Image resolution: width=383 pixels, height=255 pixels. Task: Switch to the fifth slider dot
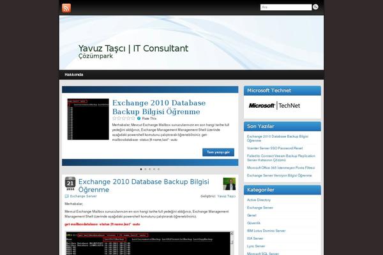click(158, 169)
